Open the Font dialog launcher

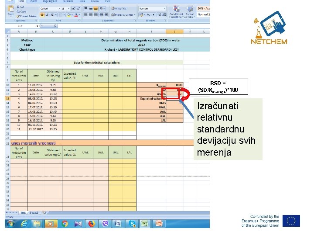[x=79, y=21]
